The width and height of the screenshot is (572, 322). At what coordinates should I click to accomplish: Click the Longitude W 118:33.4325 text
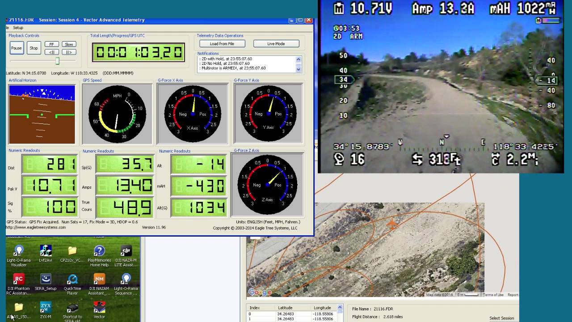[74, 73]
